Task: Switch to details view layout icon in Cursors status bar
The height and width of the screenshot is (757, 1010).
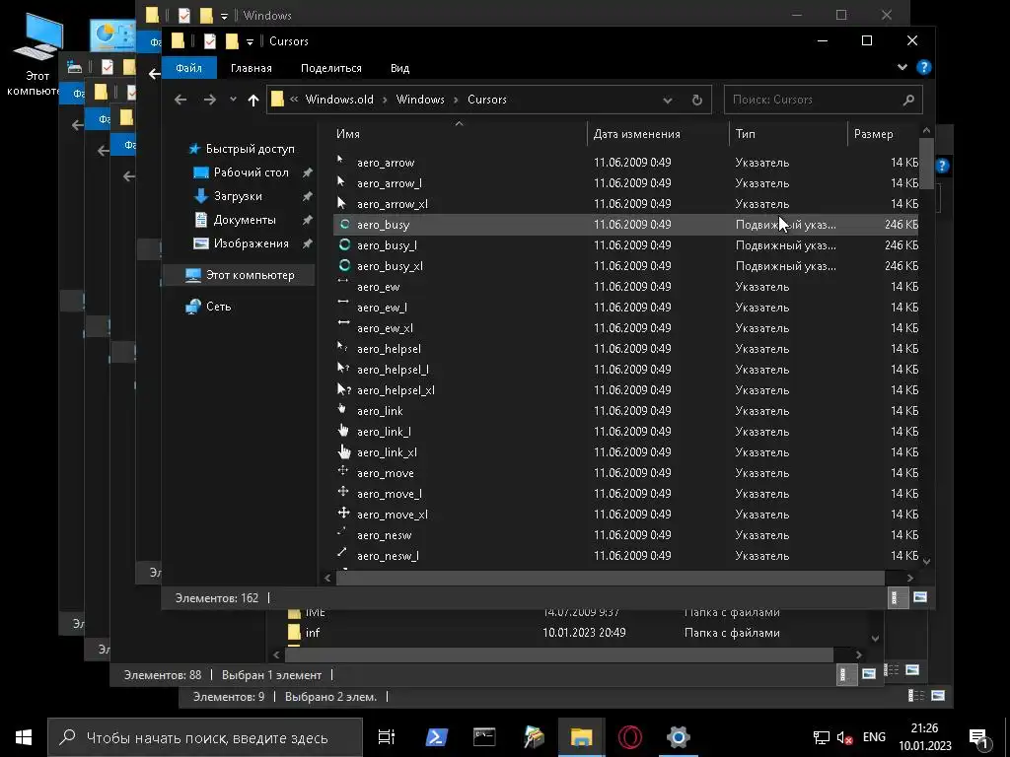Action: [x=896, y=598]
